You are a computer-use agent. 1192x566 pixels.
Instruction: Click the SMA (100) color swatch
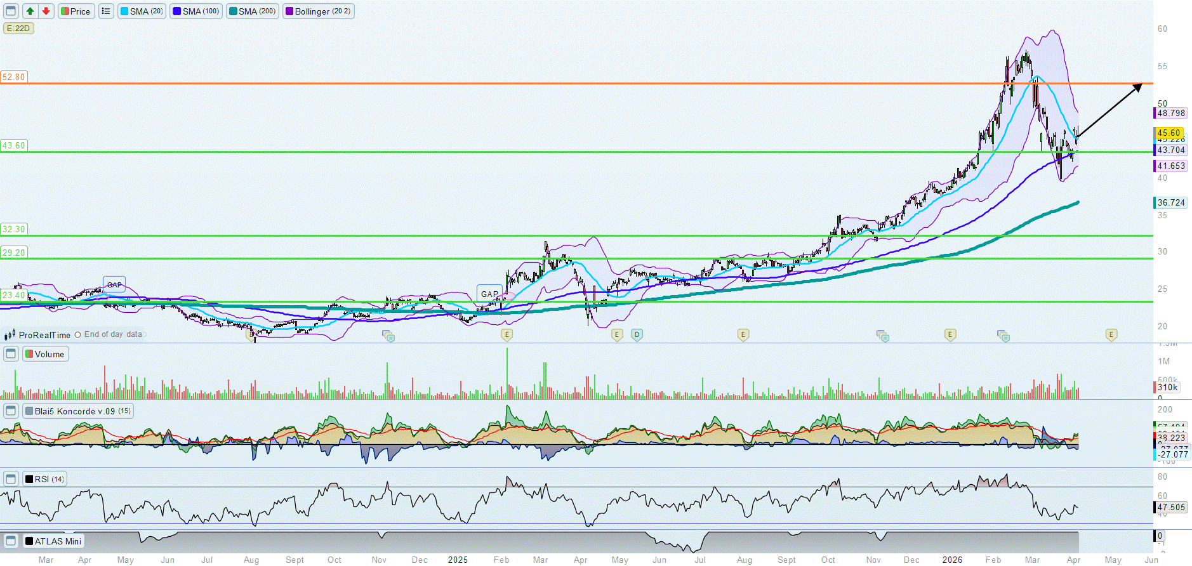pos(177,11)
